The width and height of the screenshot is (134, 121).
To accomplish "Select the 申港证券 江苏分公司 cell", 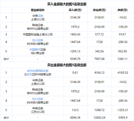I will (38, 110).
